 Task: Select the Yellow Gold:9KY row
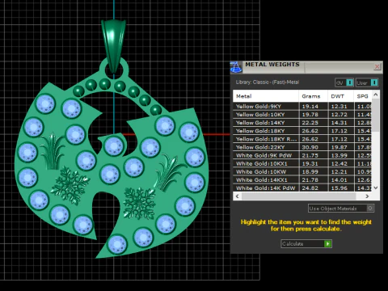pyautogui.click(x=302, y=107)
